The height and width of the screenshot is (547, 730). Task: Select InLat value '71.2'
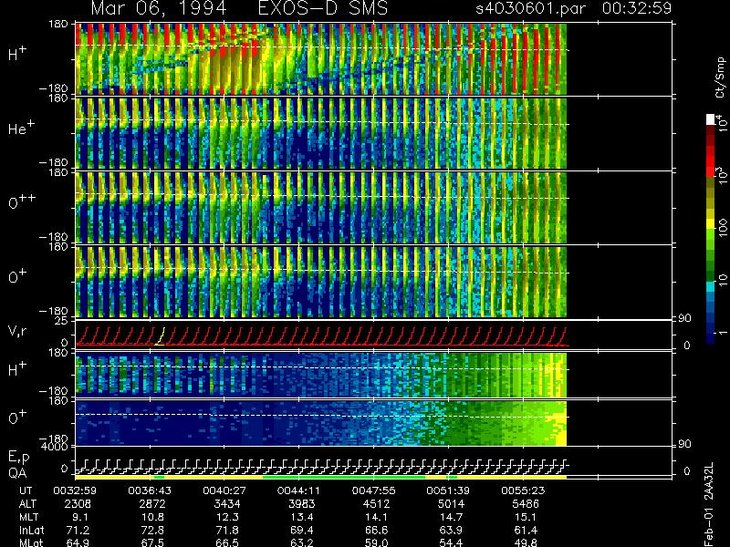pyautogui.click(x=78, y=530)
